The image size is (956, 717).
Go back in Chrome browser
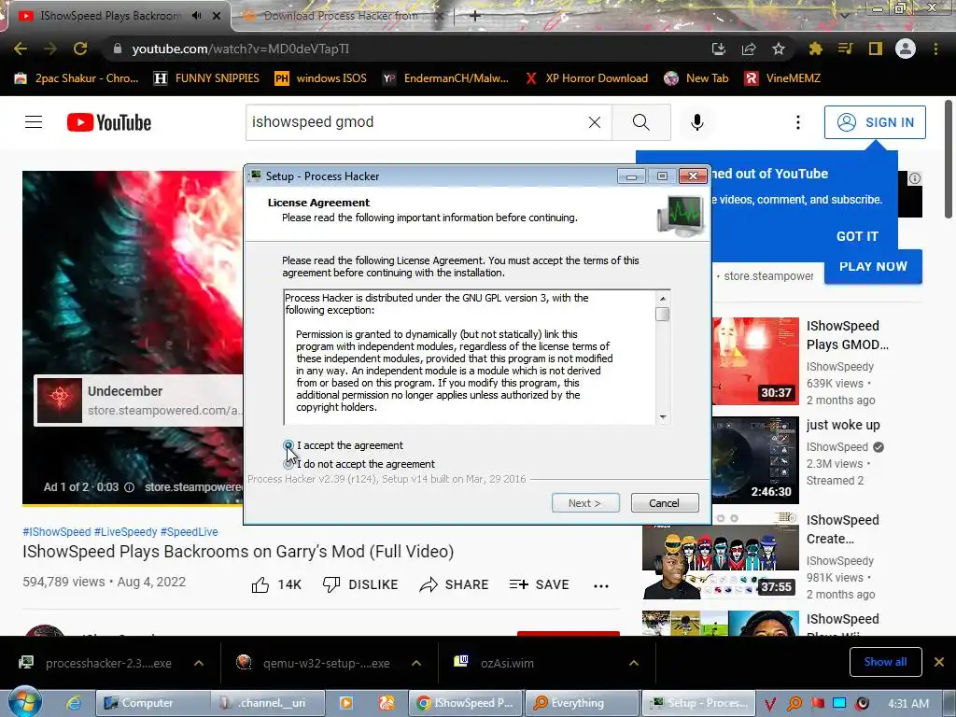click(x=21, y=49)
